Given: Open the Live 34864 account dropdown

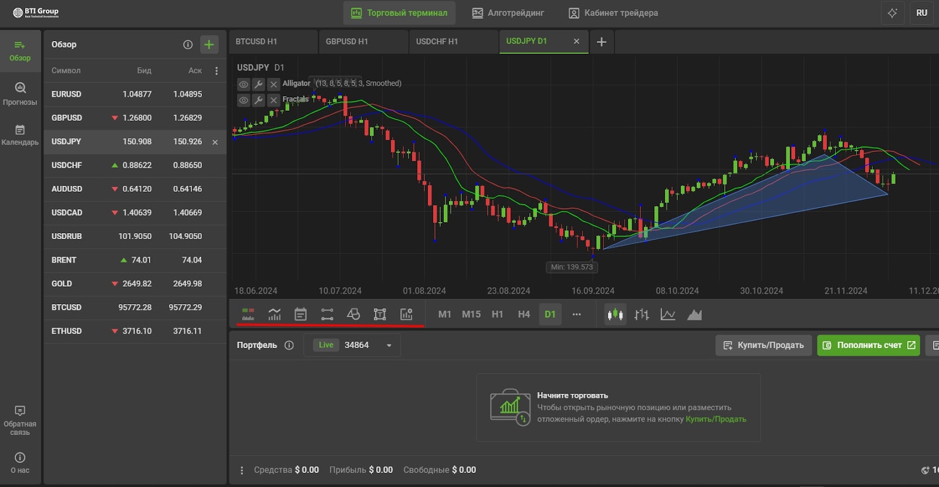Looking at the screenshot, I should click(x=352, y=345).
